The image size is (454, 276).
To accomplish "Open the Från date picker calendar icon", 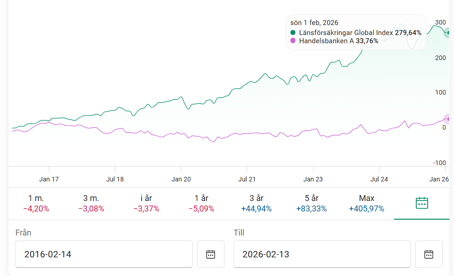I will coord(210,254).
